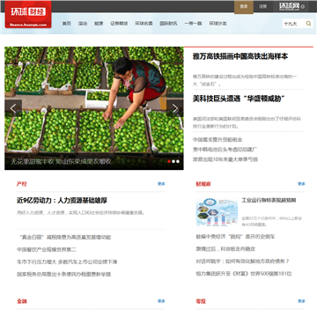Click the search magnifier icon
The width and height of the screenshot is (317, 317).
[x=308, y=24]
